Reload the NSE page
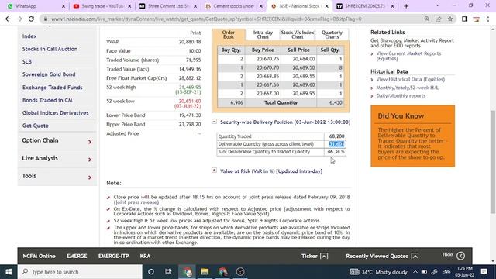 click(x=31, y=19)
